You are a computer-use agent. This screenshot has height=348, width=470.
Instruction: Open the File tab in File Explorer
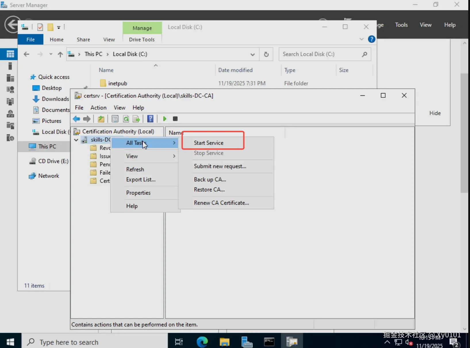pyautogui.click(x=30, y=39)
